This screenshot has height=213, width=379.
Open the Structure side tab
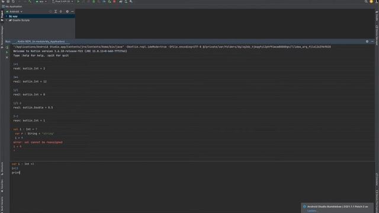pos(2,169)
